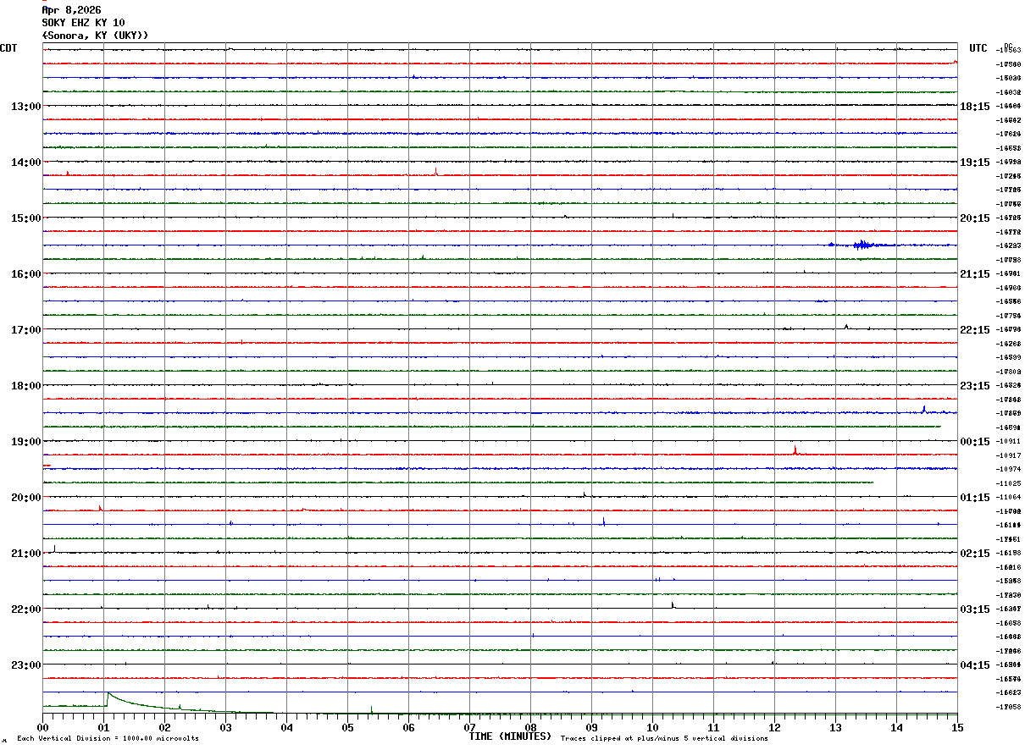
Task: Click the 21:15 UTC time label
Action: 975,274
